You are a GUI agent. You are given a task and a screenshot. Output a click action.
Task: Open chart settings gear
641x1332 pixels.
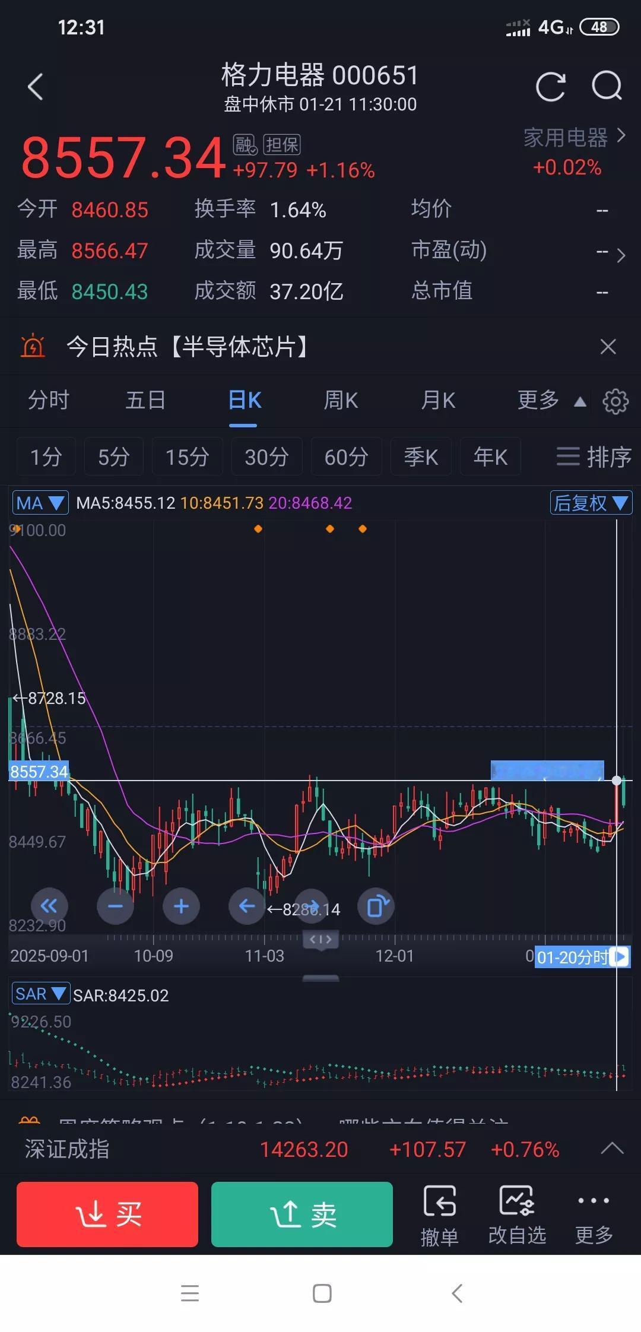click(x=615, y=401)
